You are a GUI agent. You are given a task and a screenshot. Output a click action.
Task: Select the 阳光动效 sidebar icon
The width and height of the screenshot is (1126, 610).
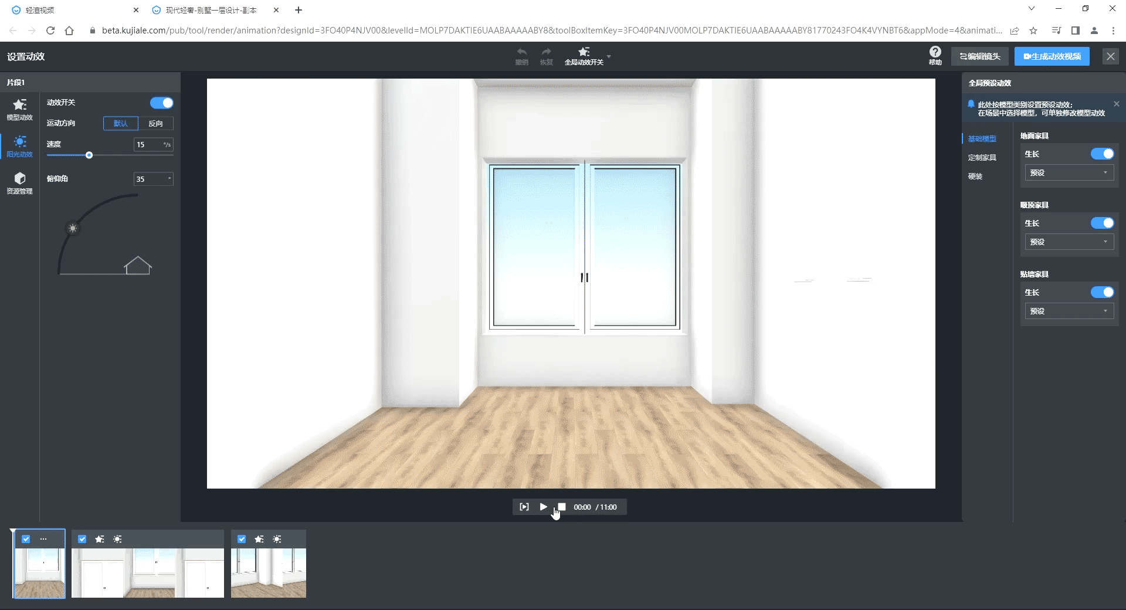point(19,146)
